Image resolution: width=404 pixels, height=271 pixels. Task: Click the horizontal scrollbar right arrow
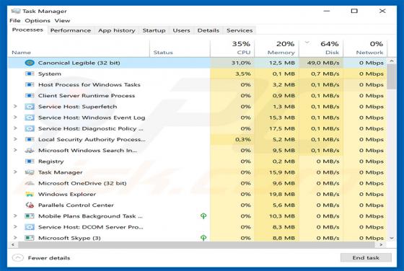click(382, 245)
